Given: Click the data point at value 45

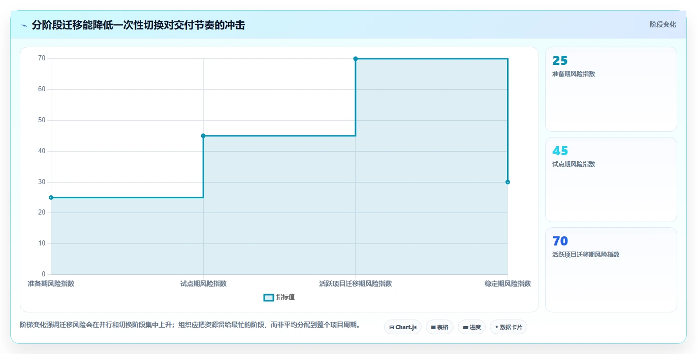Looking at the screenshot, I should [x=203, y=135].
